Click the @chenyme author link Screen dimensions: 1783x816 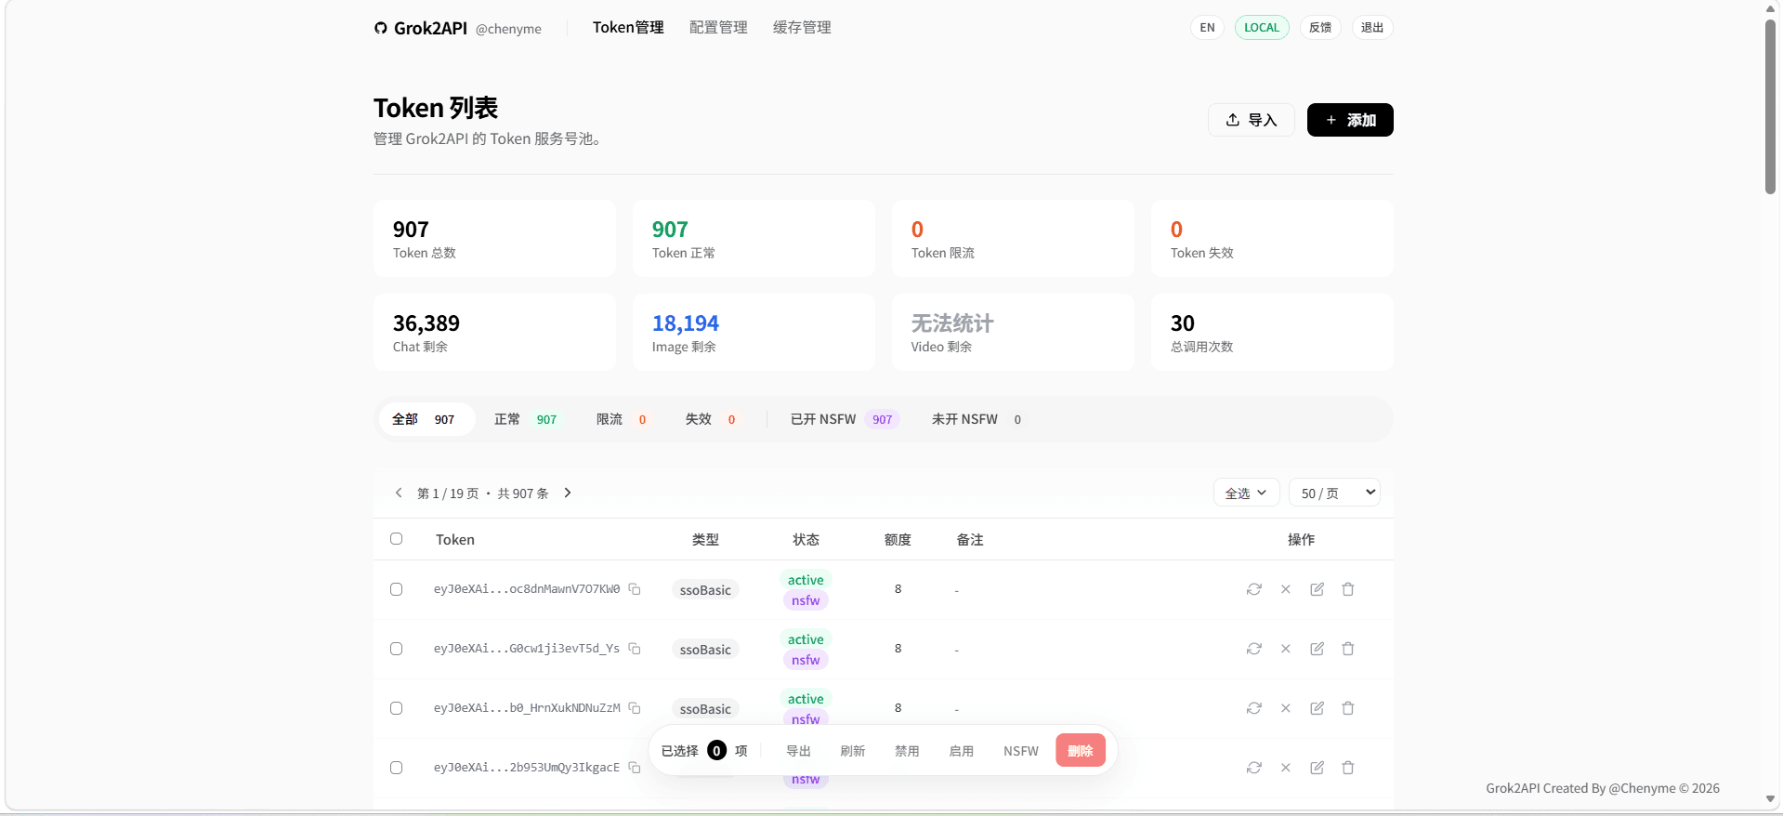[508, 29]
